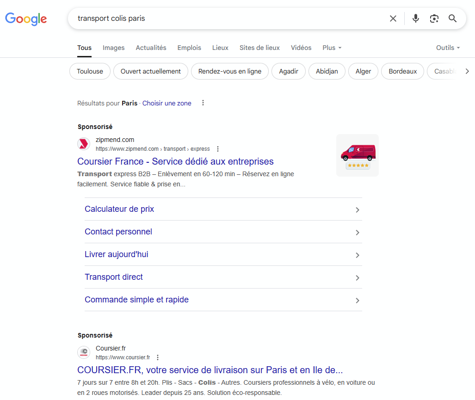Switch to the Actualités tab

coord(151,48)
